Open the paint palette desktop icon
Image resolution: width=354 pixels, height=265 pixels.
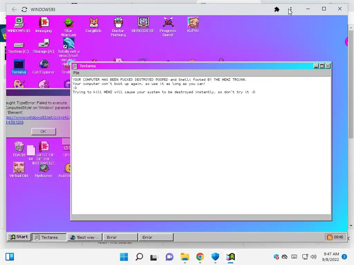(19, 84)
